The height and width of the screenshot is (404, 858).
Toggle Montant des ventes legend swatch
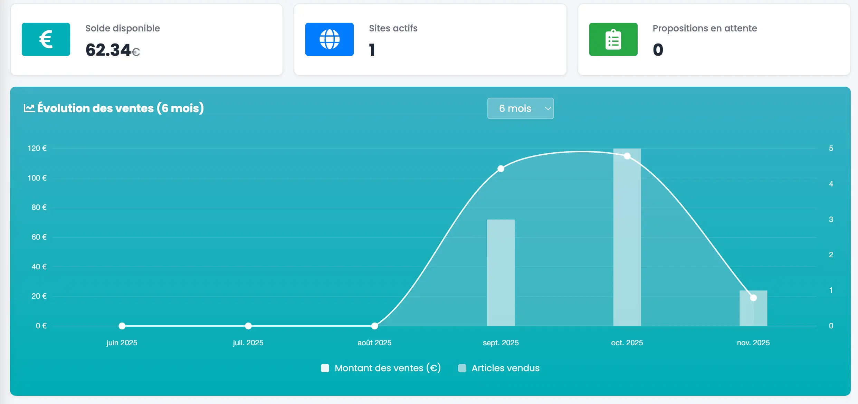(x=325, y=368)
